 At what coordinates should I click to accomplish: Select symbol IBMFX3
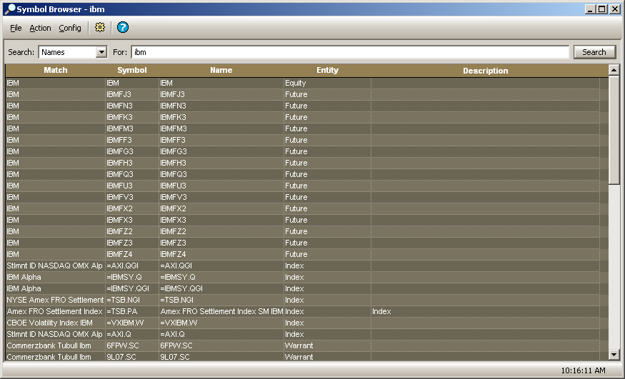[132, 220]
